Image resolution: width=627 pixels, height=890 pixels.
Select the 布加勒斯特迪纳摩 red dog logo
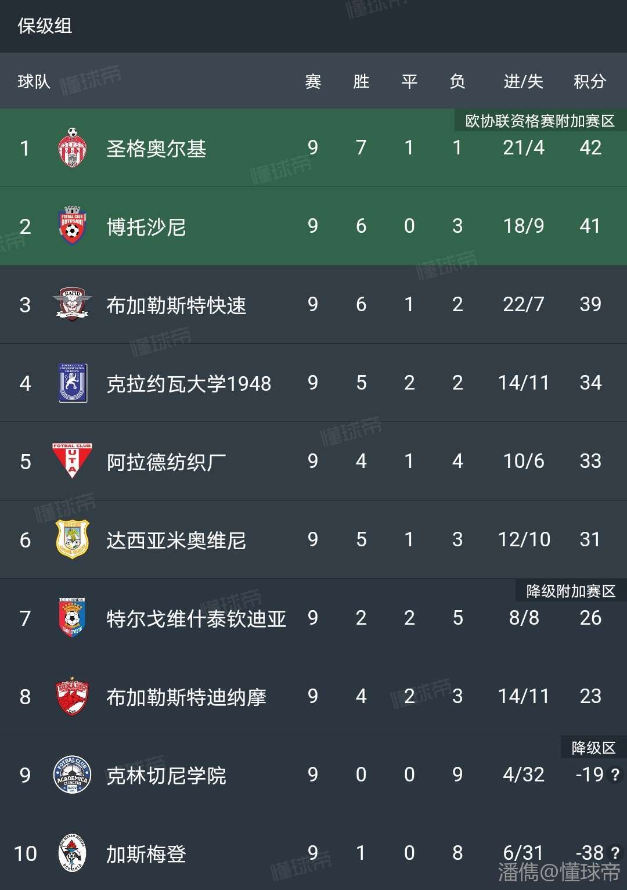(x=73, y=696)
